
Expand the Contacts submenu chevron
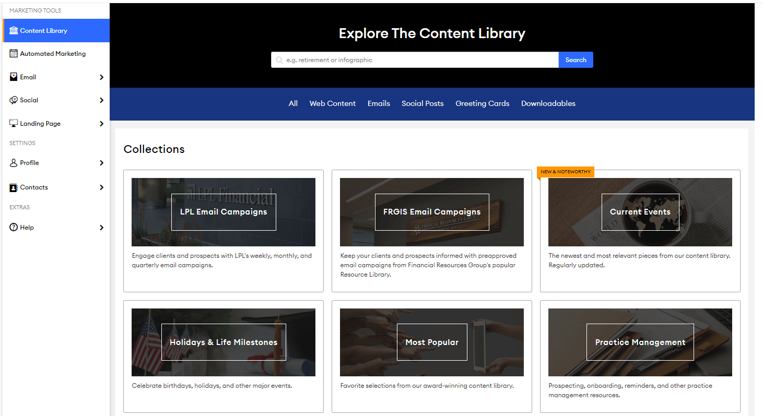[x=101, y=187]
